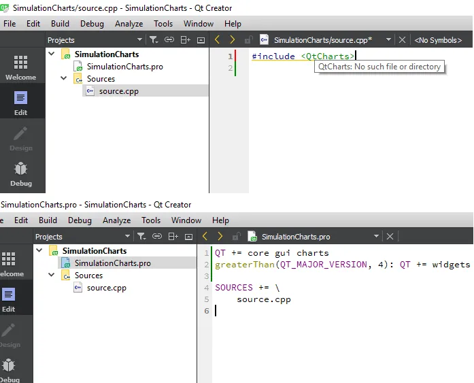474x383 pixels.
Task: Collapse Sources folder in bottom tree
Action: (52, 274)
